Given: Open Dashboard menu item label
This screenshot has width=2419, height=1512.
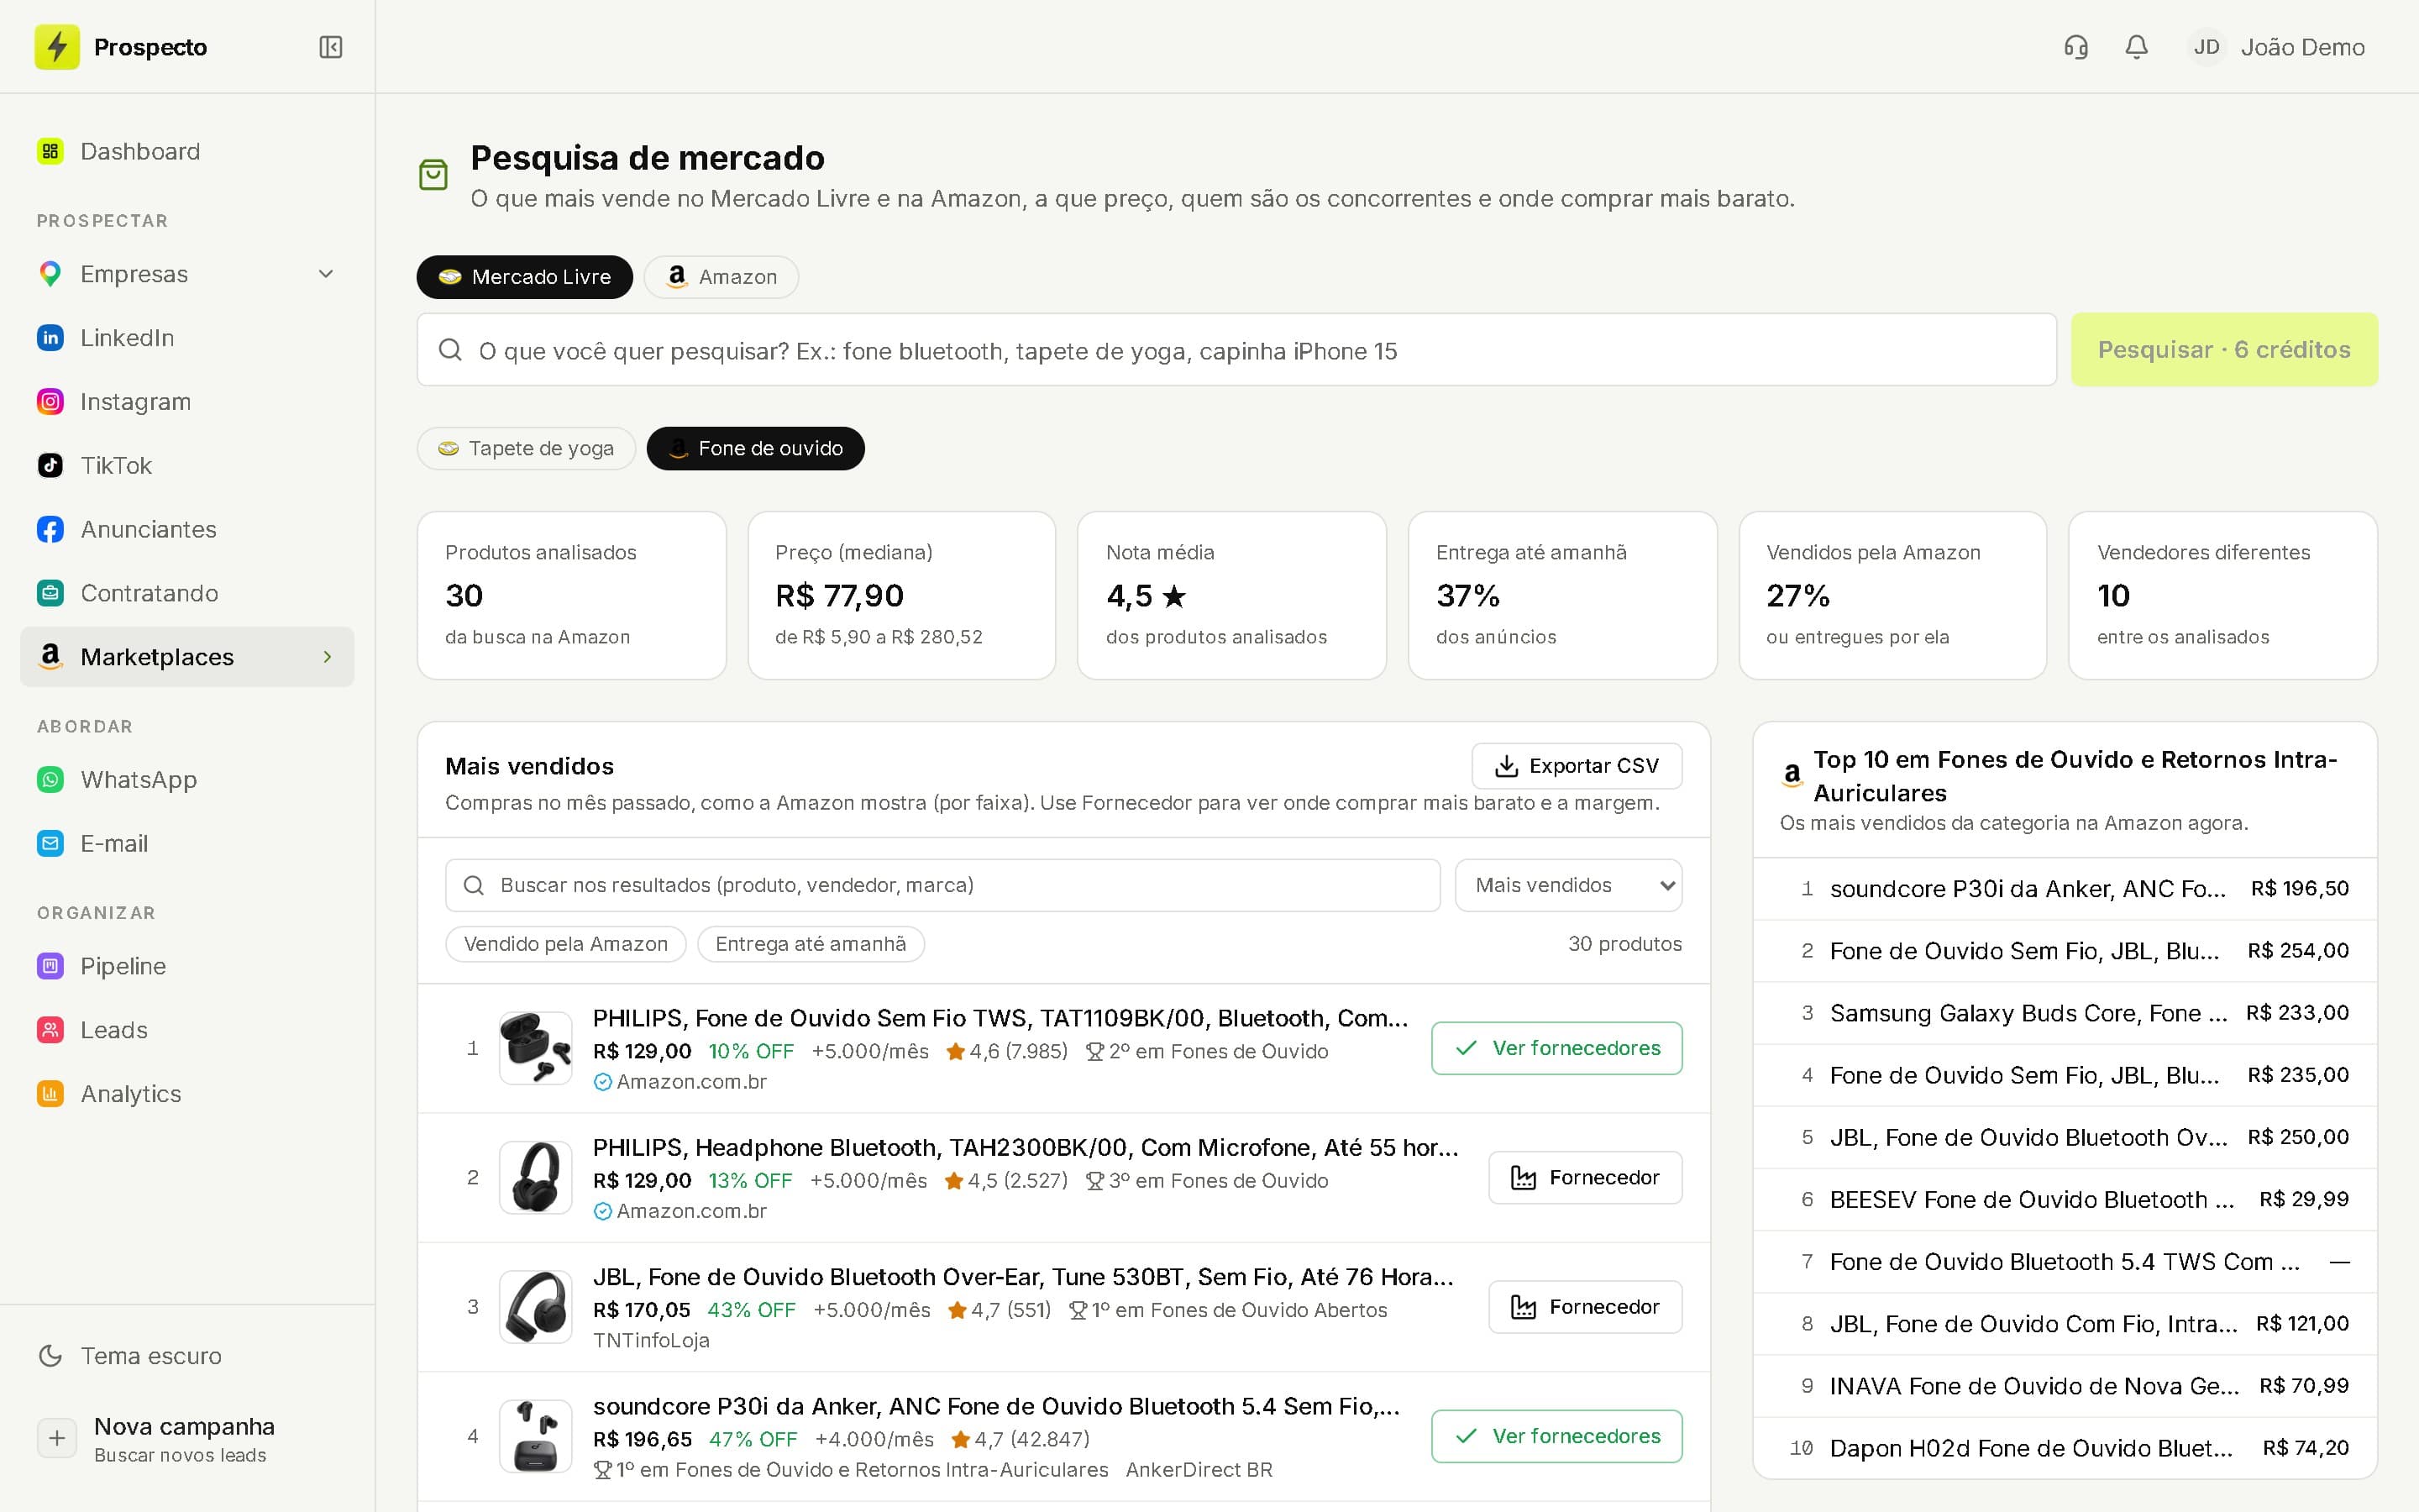Looking at the screenshot, I should pyautogui.click(x=140, y=151).
